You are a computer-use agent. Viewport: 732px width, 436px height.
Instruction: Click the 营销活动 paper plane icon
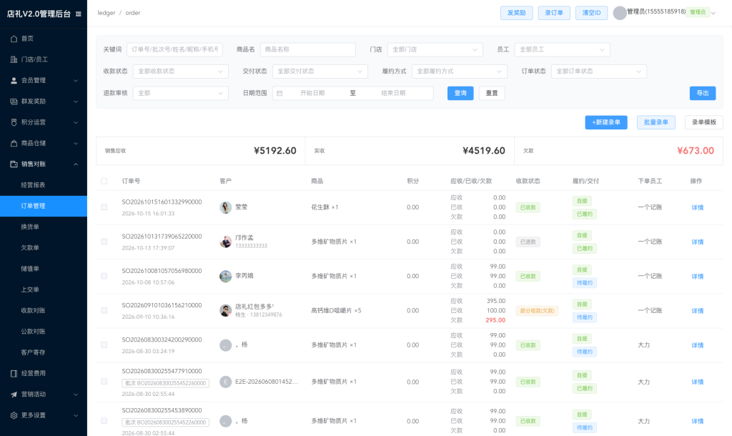point(14,395)
